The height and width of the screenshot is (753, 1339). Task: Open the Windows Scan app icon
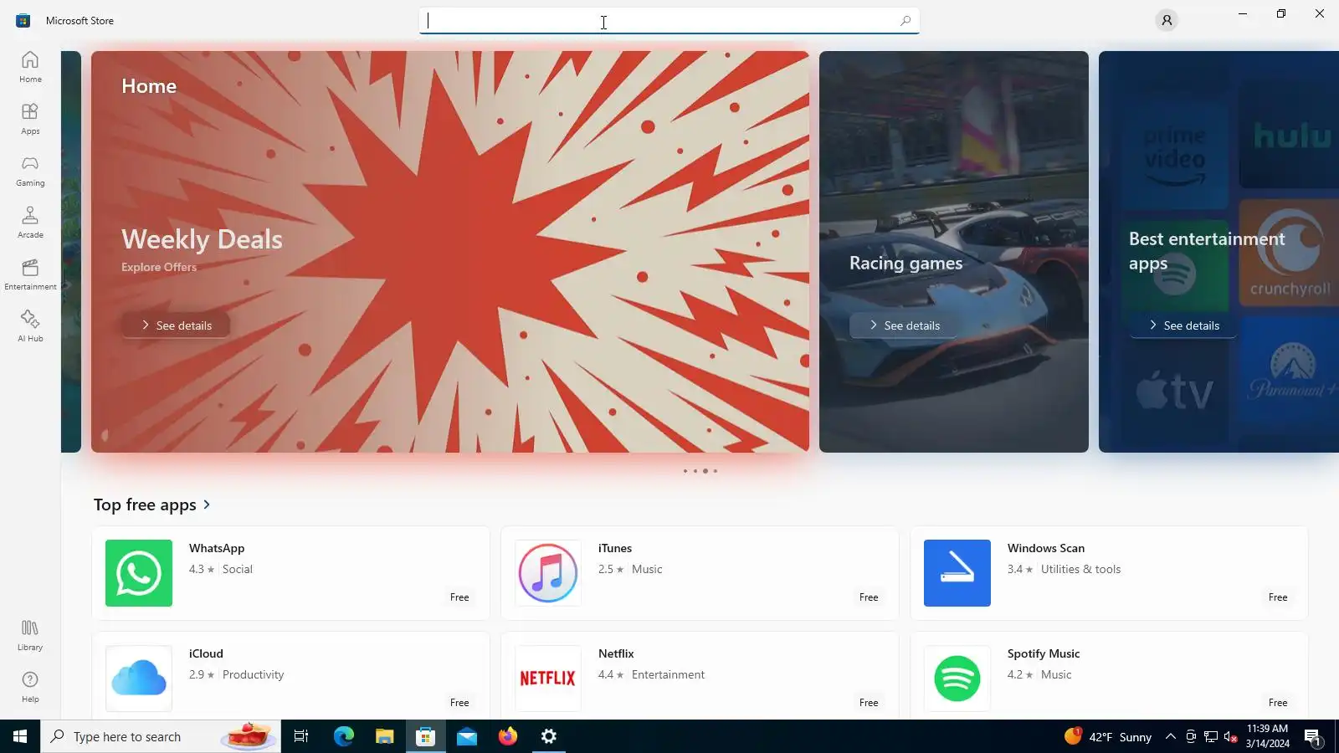[957, 573]
